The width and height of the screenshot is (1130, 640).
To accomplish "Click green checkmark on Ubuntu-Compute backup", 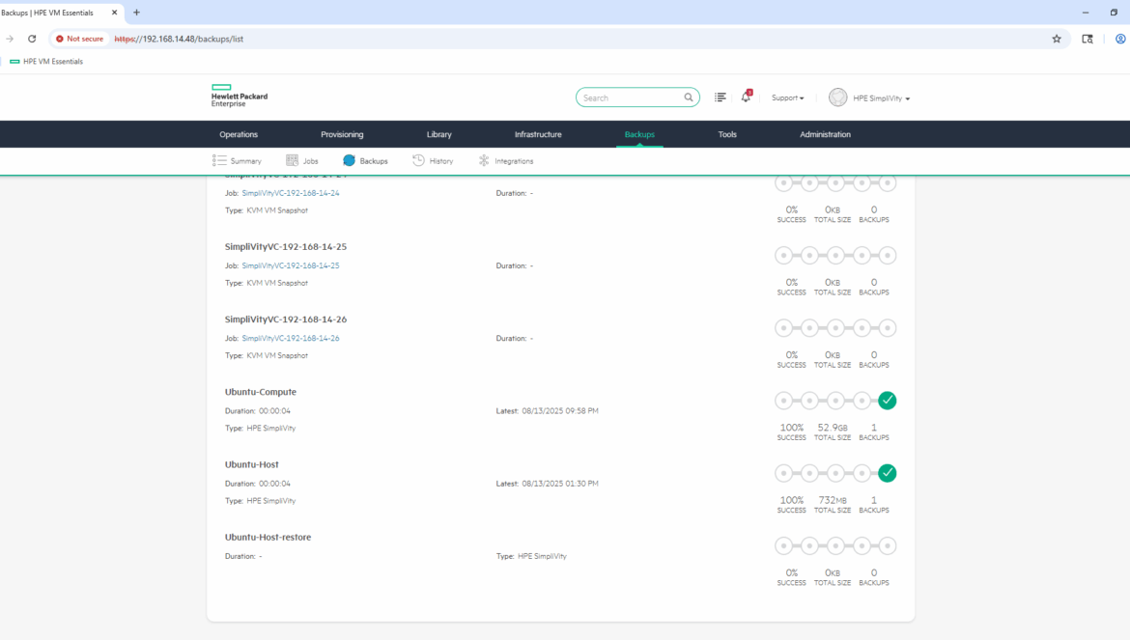I will pyautogui.click(x=888, y=401).
